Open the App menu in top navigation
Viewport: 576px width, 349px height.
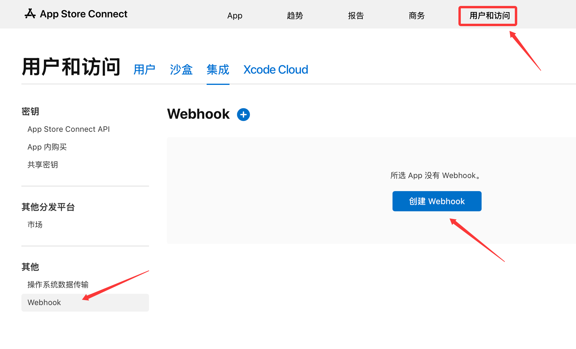coord(235,15)
